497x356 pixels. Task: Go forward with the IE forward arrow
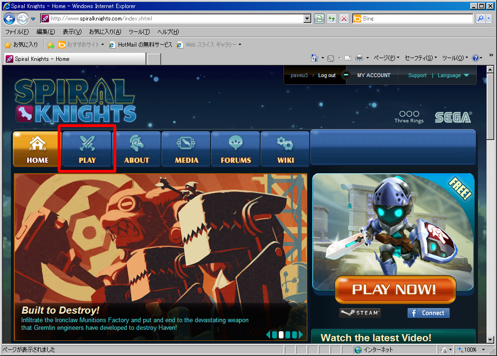coord(22,19)
